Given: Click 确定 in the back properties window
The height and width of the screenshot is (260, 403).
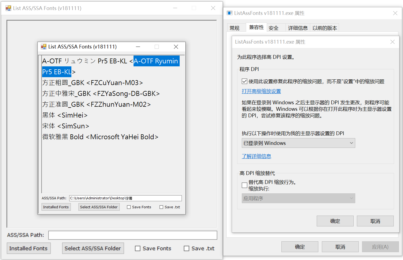Looking at the screenshot, I should pyautogui.click(x=300, y=247).
